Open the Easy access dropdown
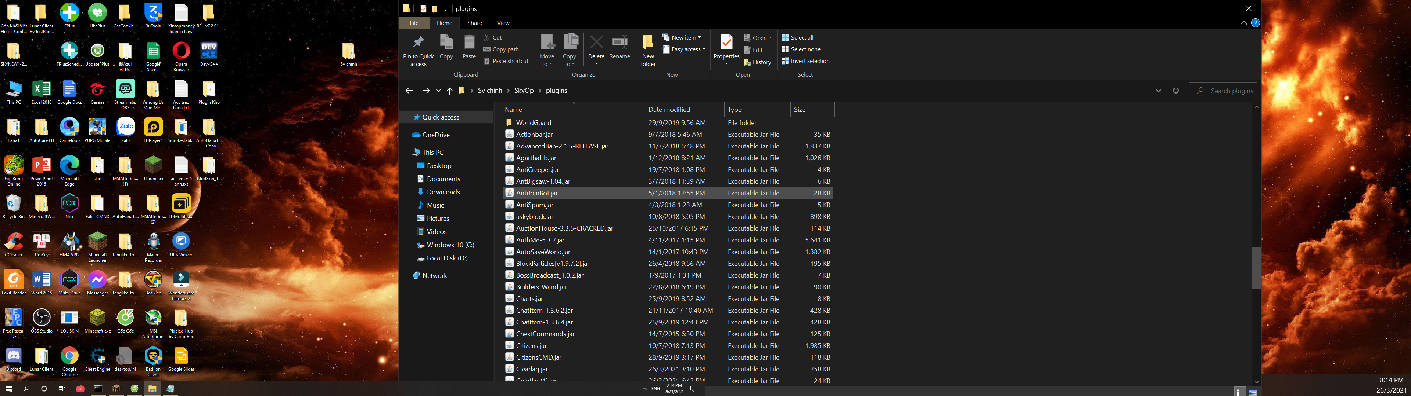 tap(684, 50)
